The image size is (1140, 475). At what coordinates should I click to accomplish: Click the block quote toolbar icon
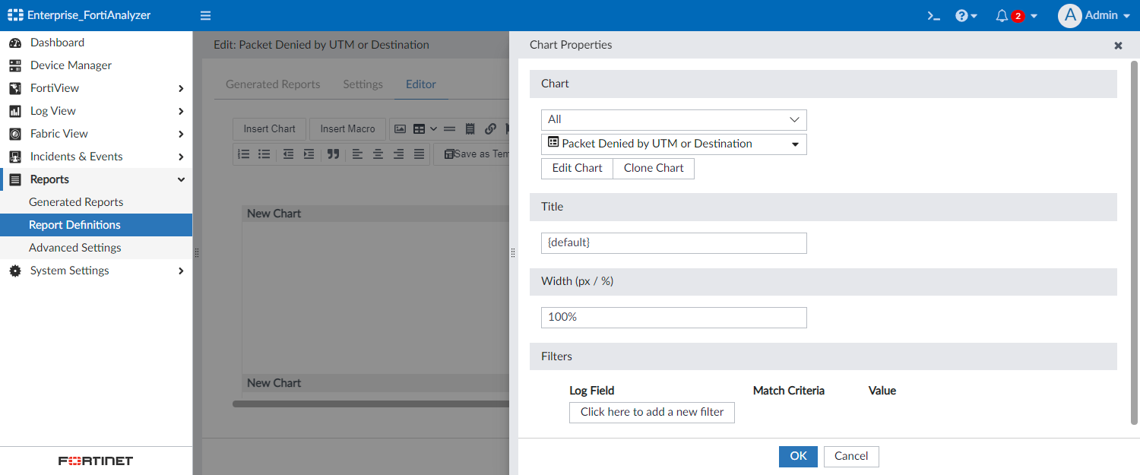333,154
